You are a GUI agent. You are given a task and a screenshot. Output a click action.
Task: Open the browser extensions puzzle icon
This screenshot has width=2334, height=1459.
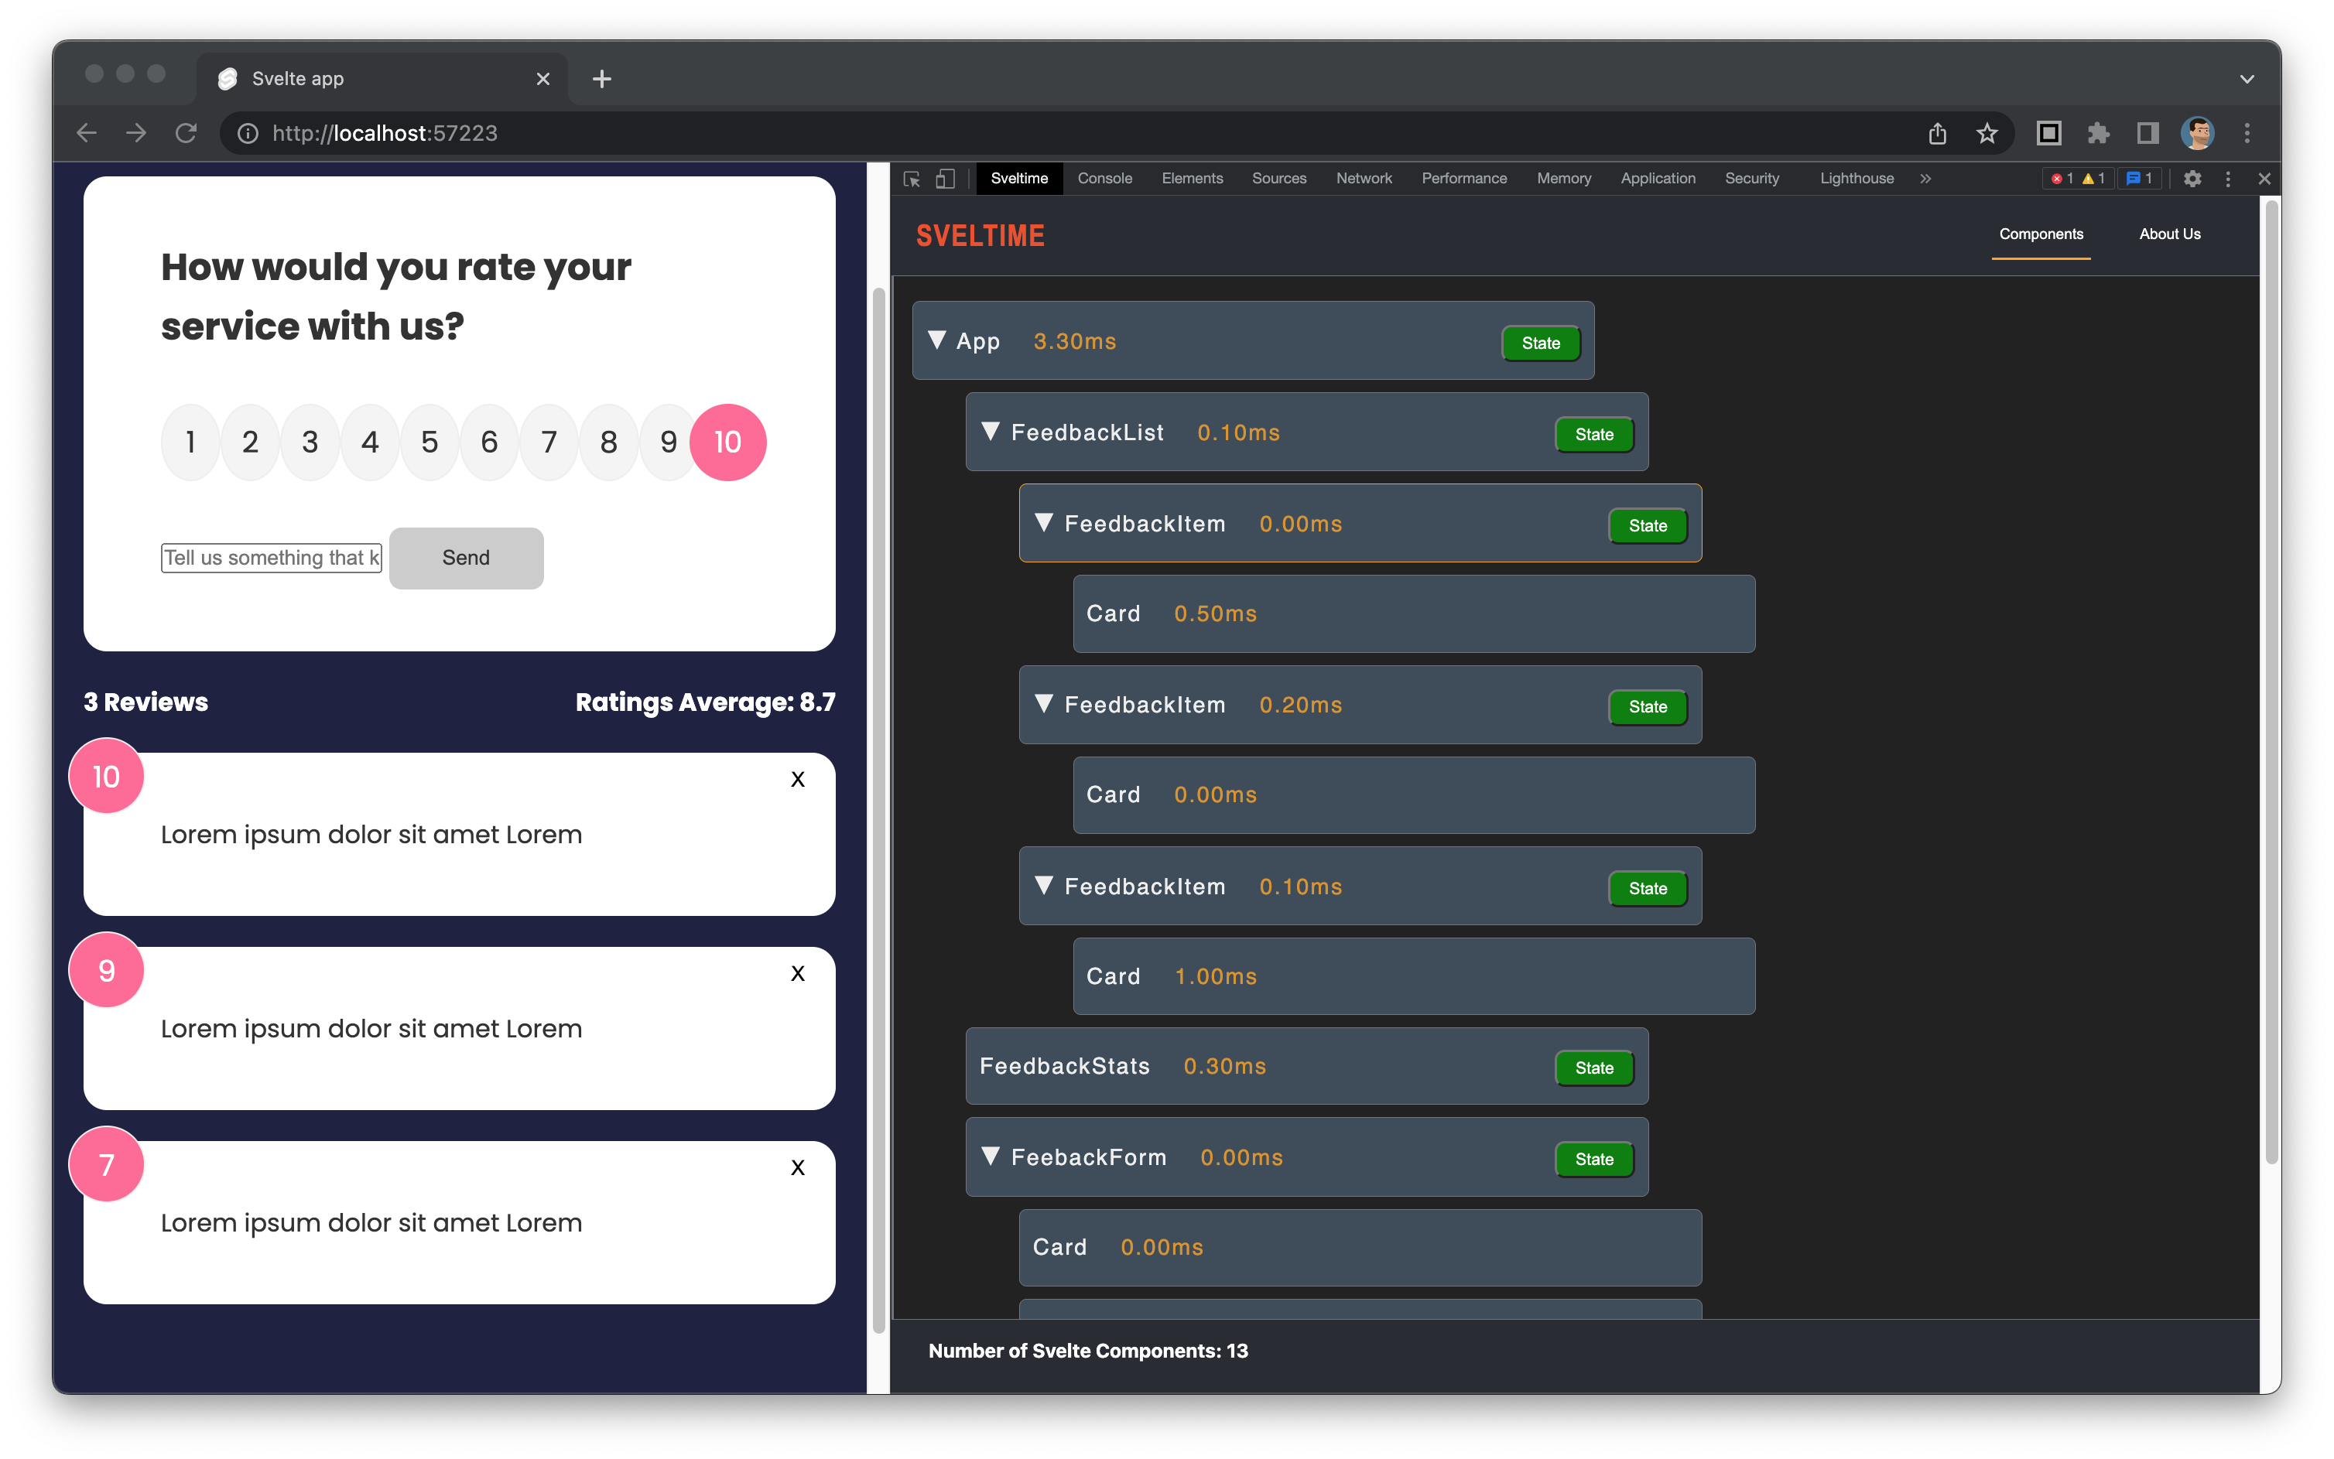(x=2097, y=133)
